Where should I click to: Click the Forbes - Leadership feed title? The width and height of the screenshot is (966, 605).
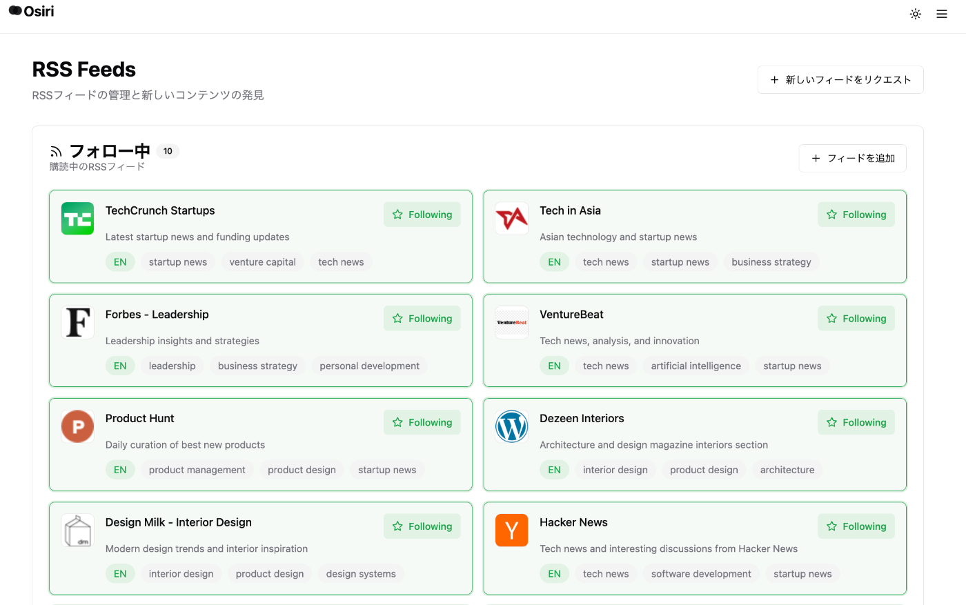tap(157, 315)
